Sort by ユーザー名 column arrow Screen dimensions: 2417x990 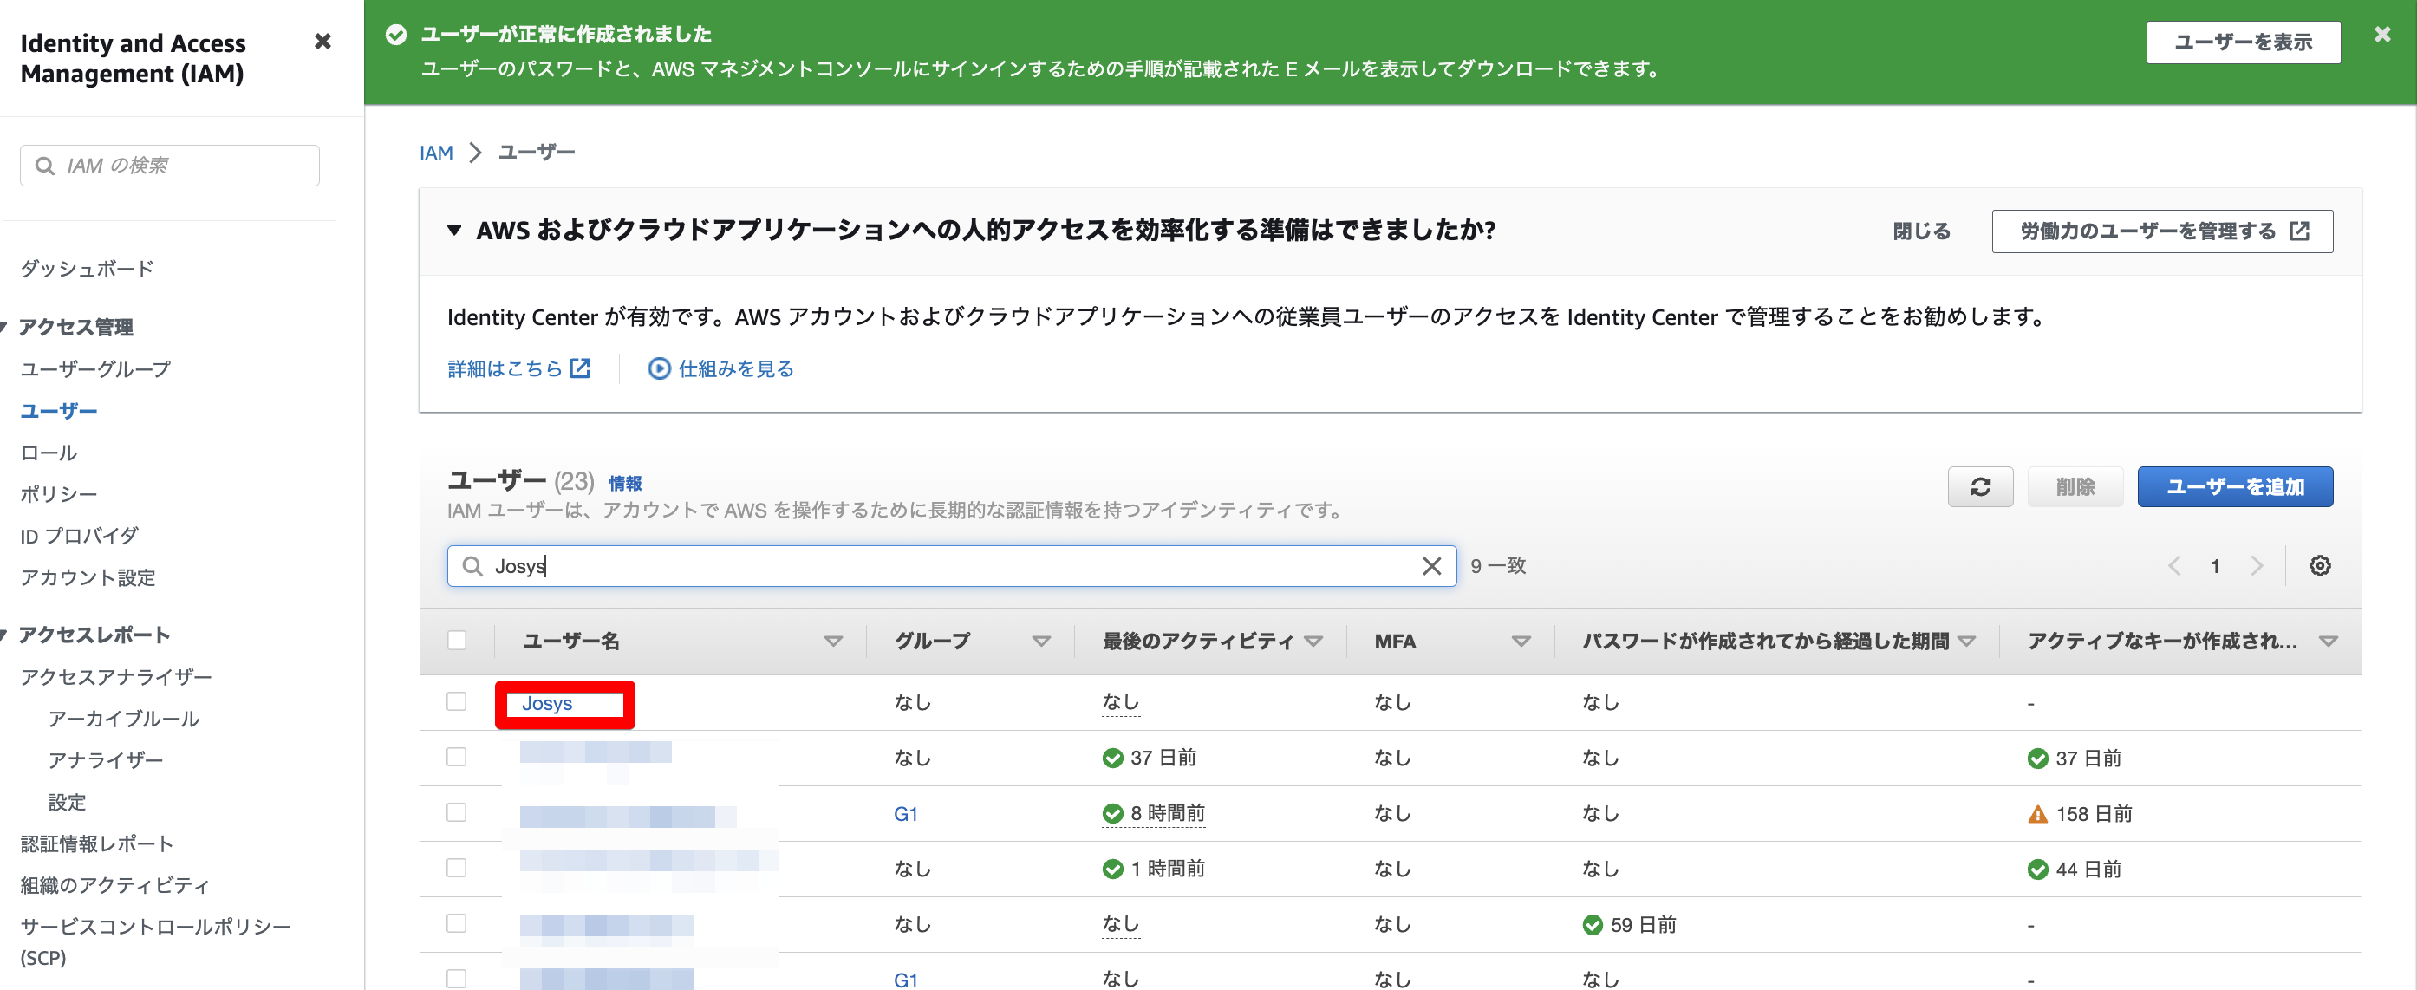pos(832,642)
